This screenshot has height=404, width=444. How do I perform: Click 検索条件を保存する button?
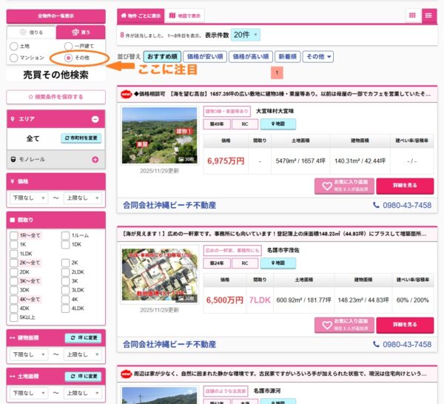coord(56,97)
